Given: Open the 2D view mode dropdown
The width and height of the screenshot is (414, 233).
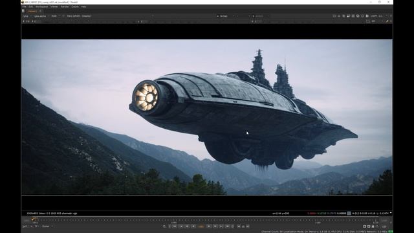Looking at the screenshot, I should point(377,21).
